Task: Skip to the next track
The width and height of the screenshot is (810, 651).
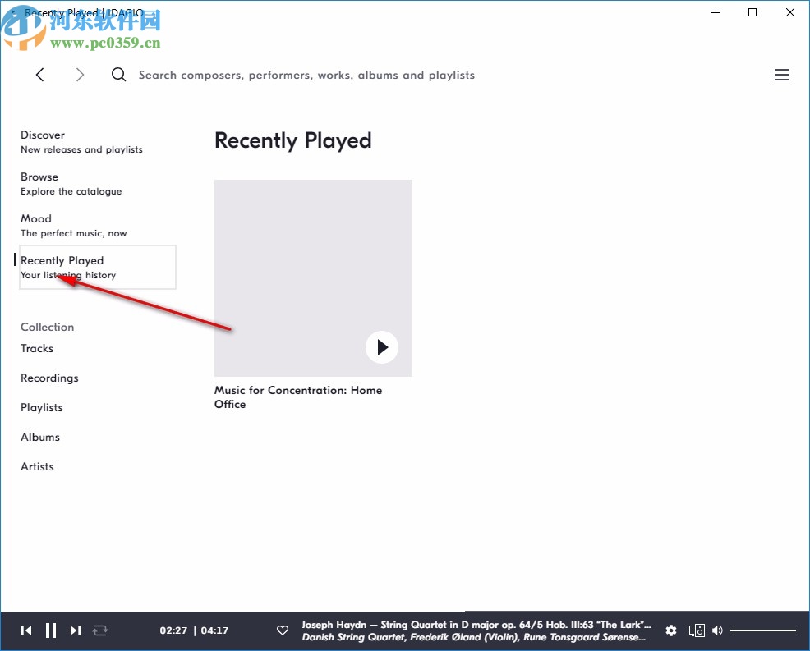Action: coord(76,630)
